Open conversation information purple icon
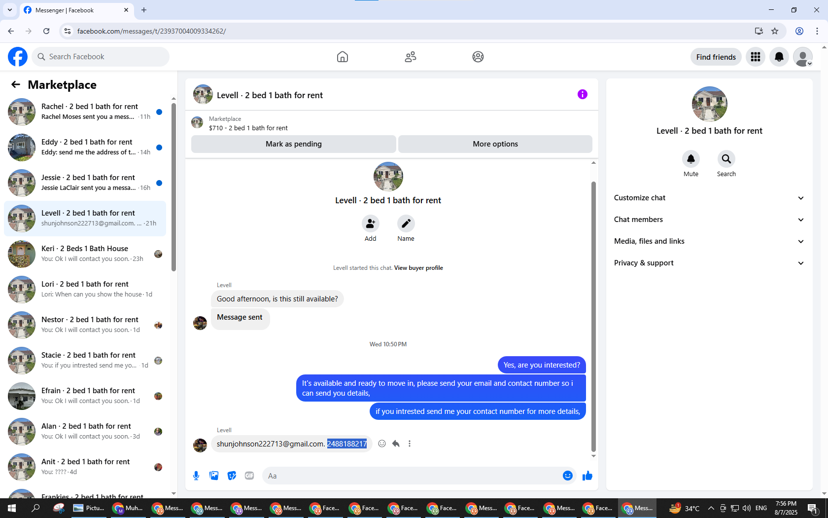The height and width of the screenshot is (518, 828). point(583,94)
